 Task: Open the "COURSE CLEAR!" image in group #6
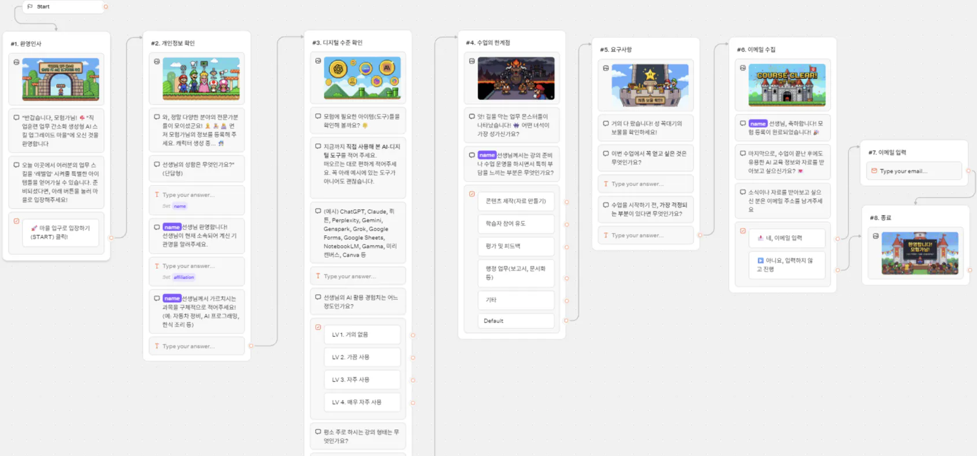[787, 85]
